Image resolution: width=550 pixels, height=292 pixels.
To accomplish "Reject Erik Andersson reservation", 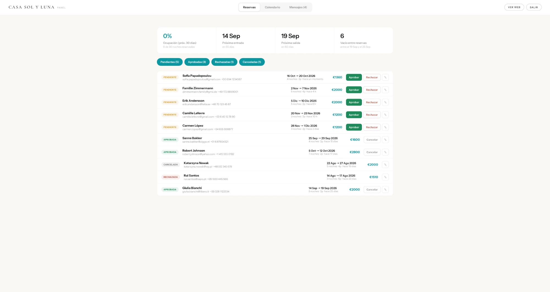I will coord(372,102).
